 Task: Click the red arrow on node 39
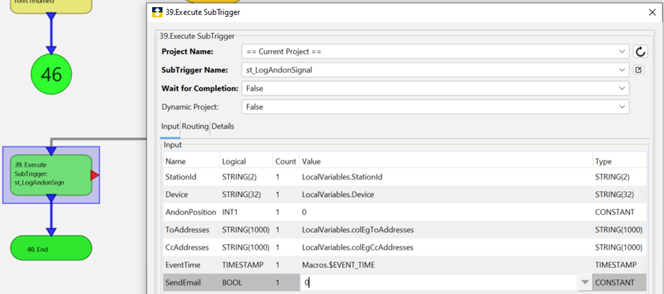pos(95,175)
